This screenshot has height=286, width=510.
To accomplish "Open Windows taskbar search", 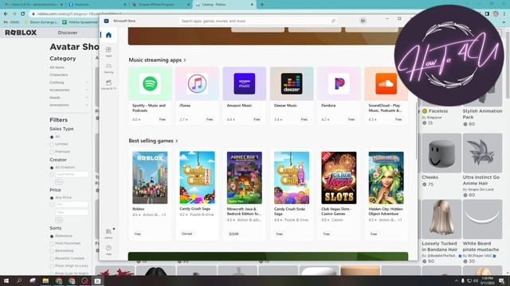I will pos(19,280).
